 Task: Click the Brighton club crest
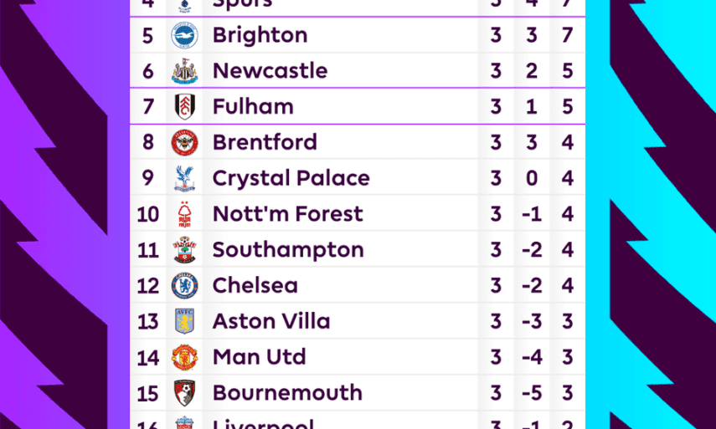coord(184,35)
